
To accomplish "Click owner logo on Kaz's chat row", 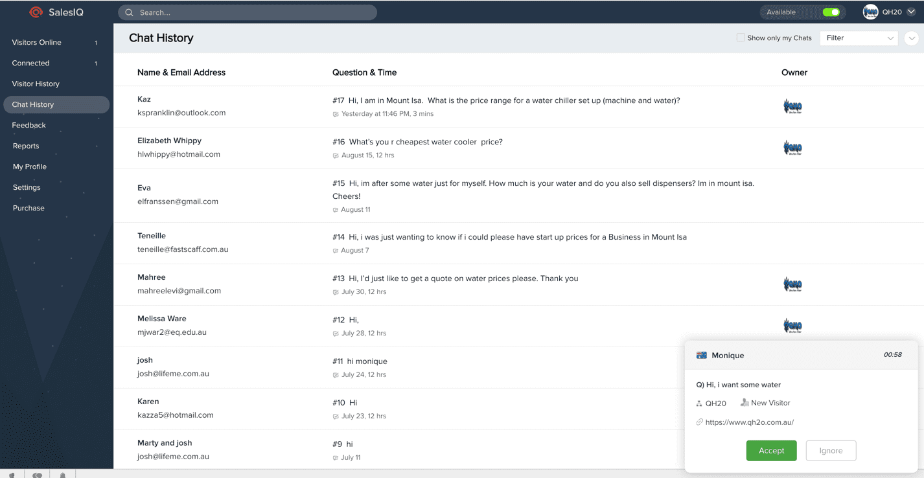I will click(x=792, y=106).
